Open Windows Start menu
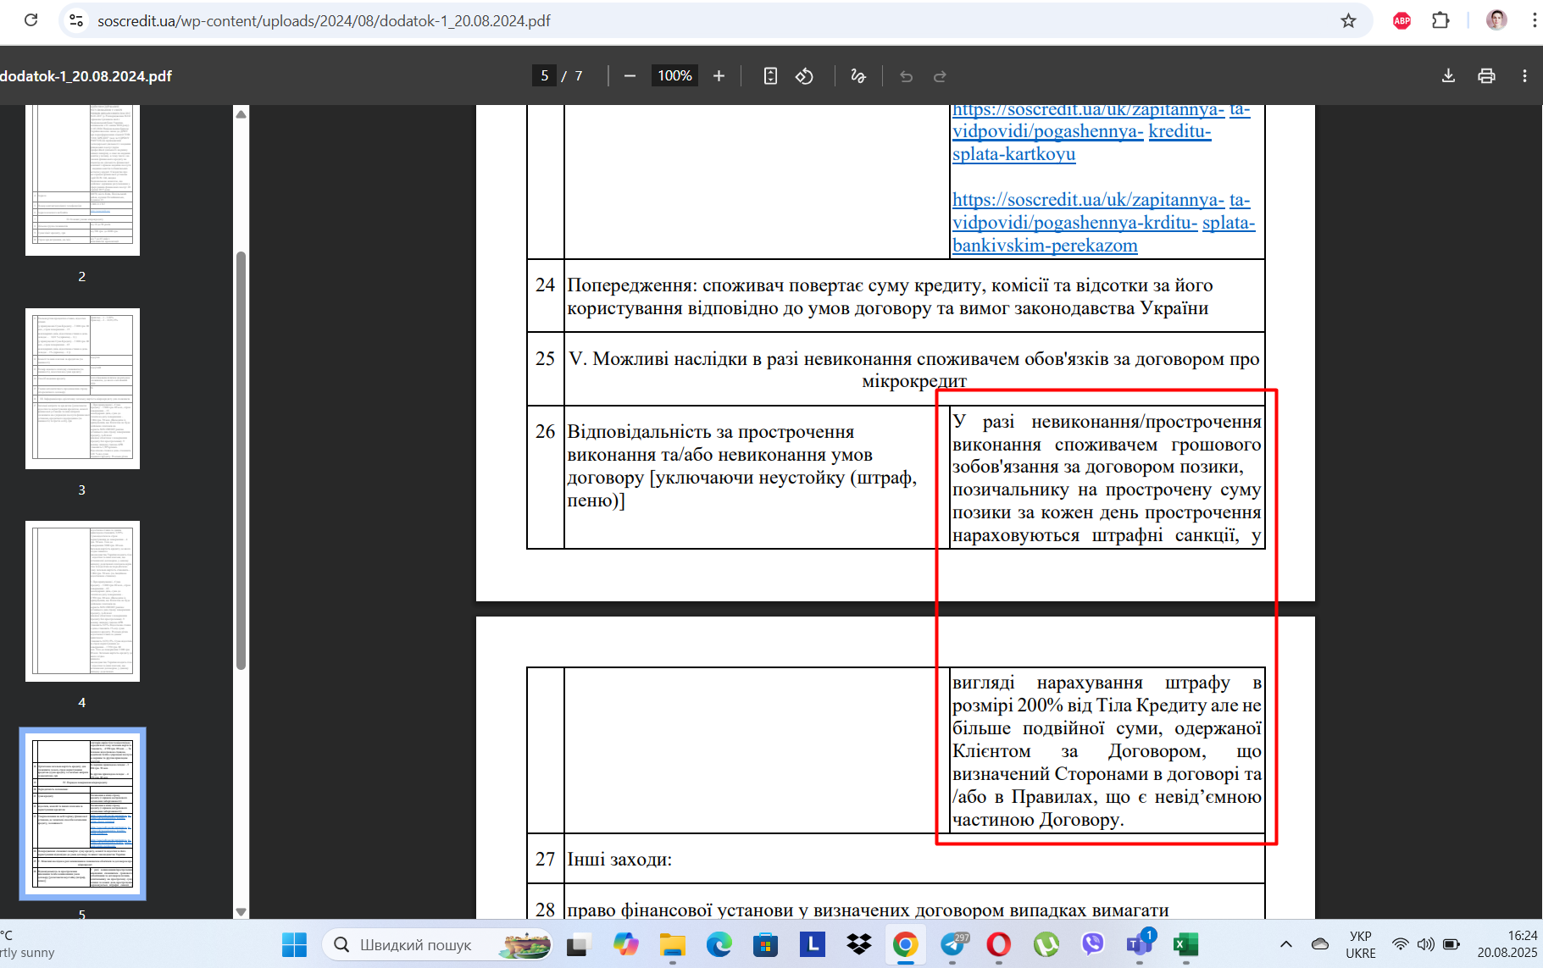 point(294,944)
